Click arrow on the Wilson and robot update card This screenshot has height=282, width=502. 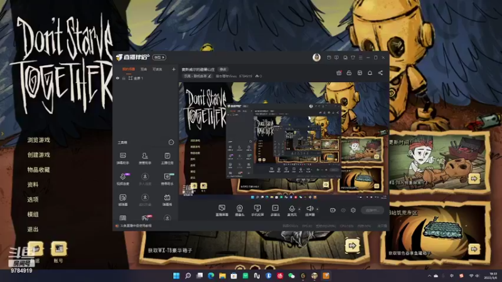click(x=474, y=179)
